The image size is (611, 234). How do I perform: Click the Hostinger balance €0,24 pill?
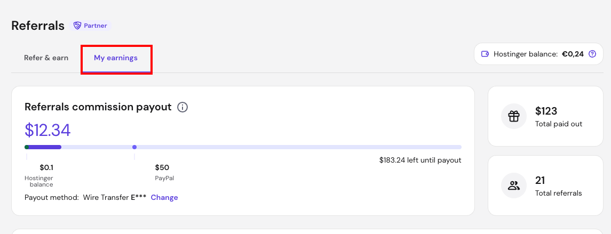click(x=538, y=54)
